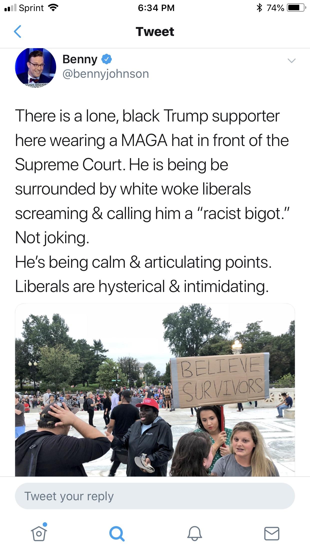Tap the 74% battery percentage
310x552 pixels.
pos(275,8)
